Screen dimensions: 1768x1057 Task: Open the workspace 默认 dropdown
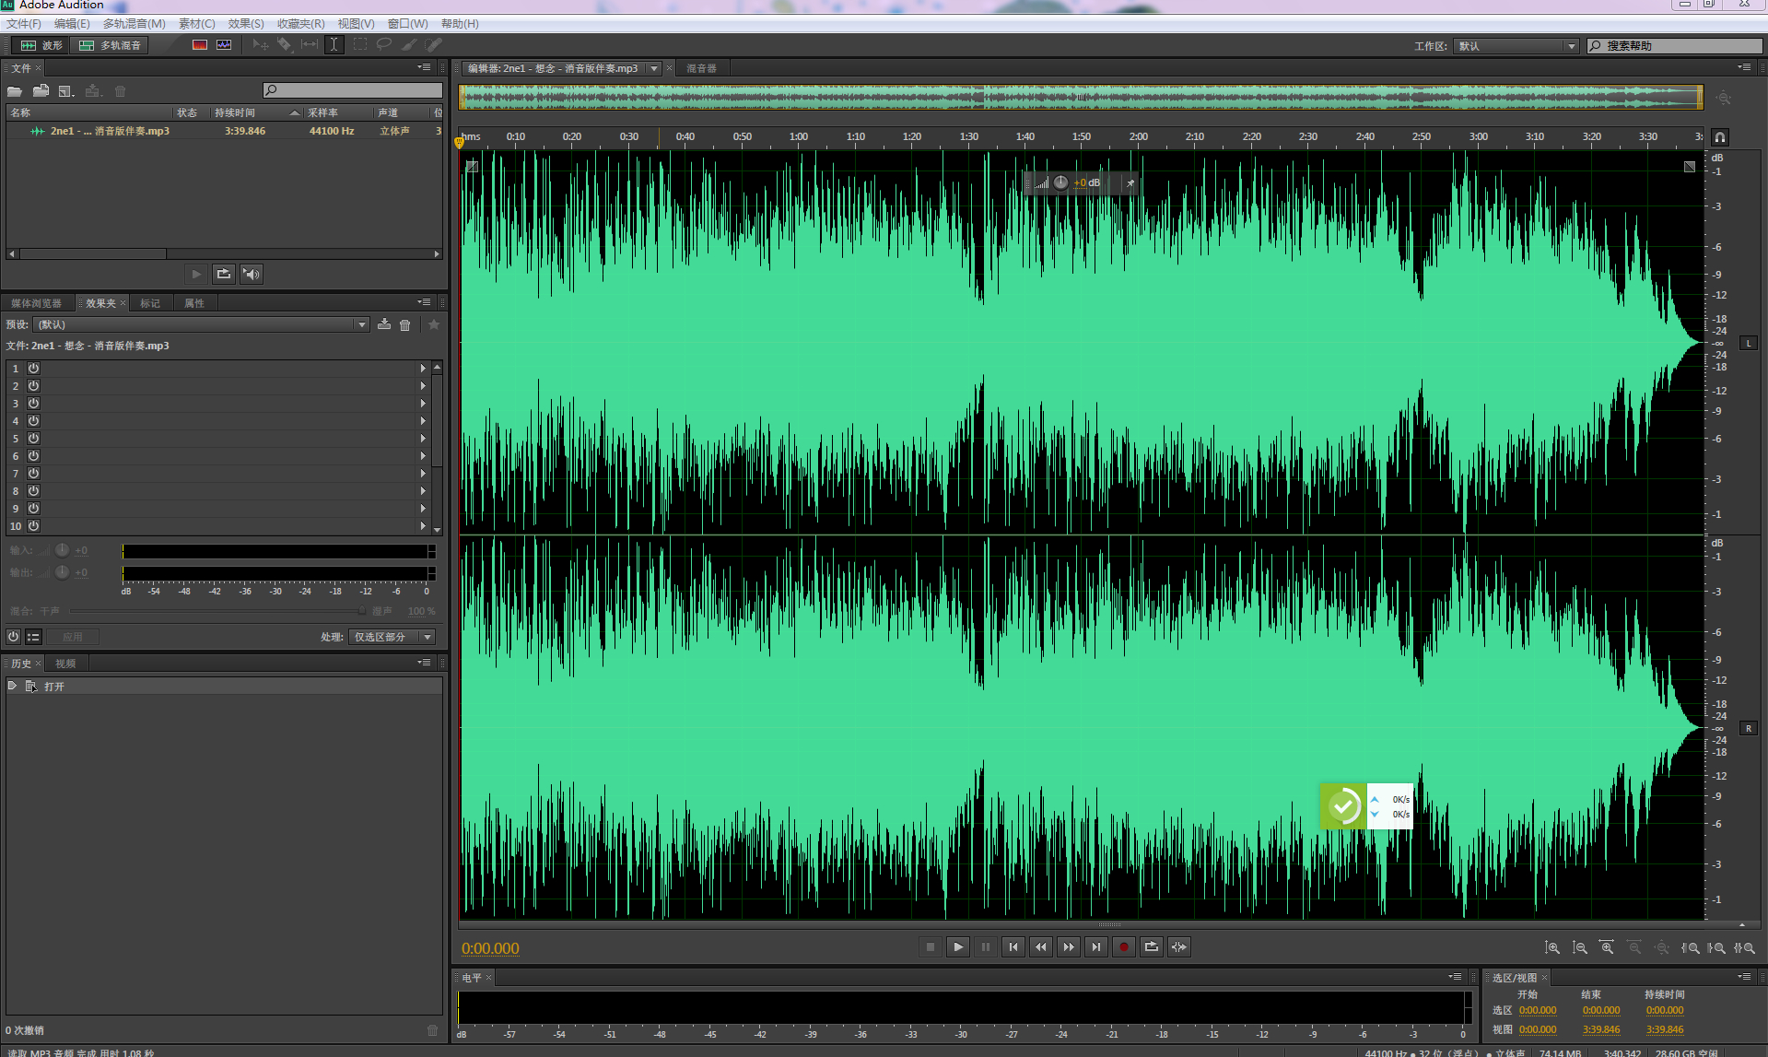(x=1571, y=46)
